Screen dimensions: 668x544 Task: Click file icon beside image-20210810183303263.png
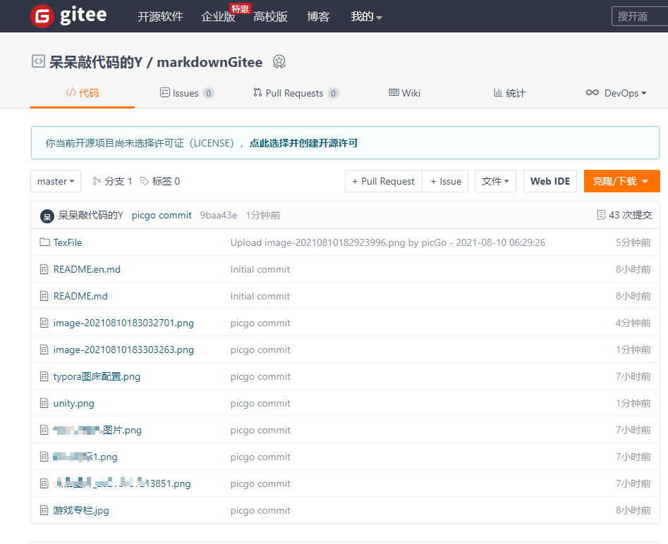coord(44,350)
